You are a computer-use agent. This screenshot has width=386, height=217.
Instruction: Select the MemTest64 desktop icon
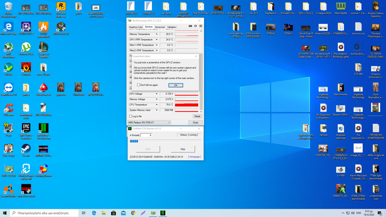tap(341, 8)
